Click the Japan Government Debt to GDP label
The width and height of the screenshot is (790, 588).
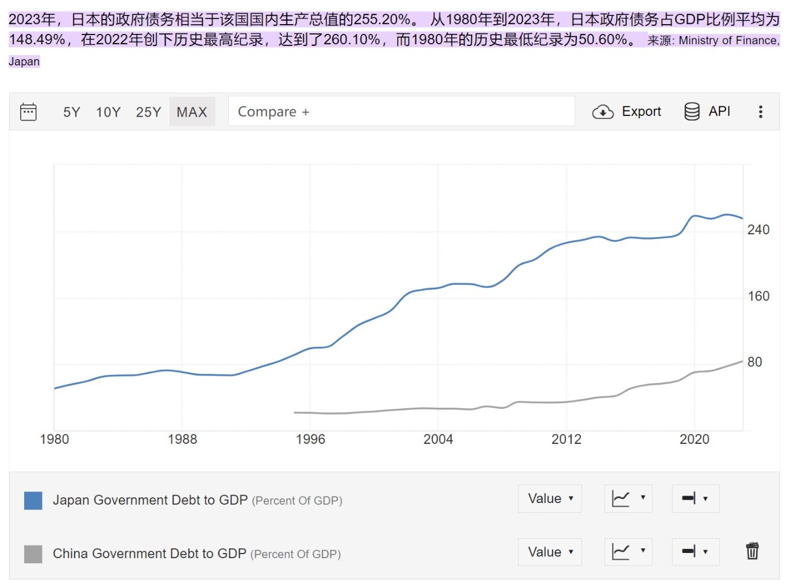[x=150, y=500]
